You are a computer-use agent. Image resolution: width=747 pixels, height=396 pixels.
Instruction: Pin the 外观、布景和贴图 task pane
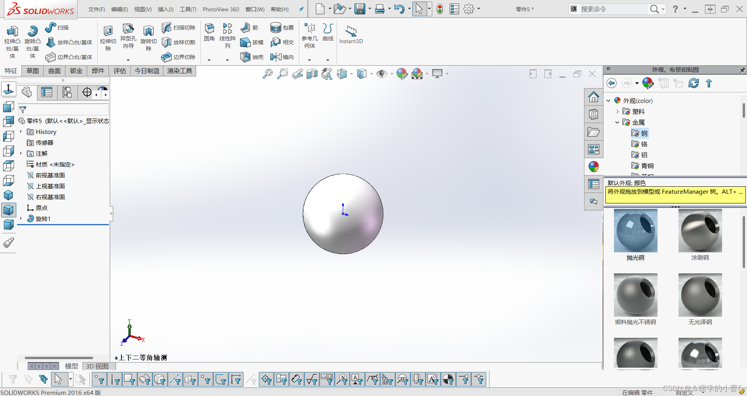pyautogui.click(x=742, y=70)
